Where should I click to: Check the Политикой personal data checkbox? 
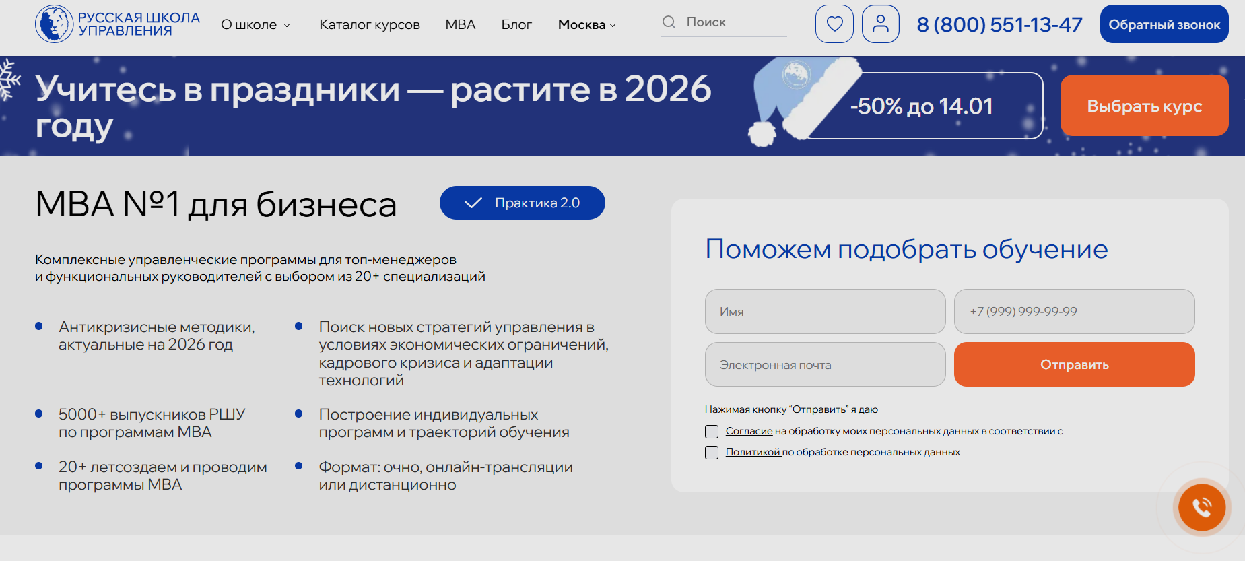[x=712, y=453]
